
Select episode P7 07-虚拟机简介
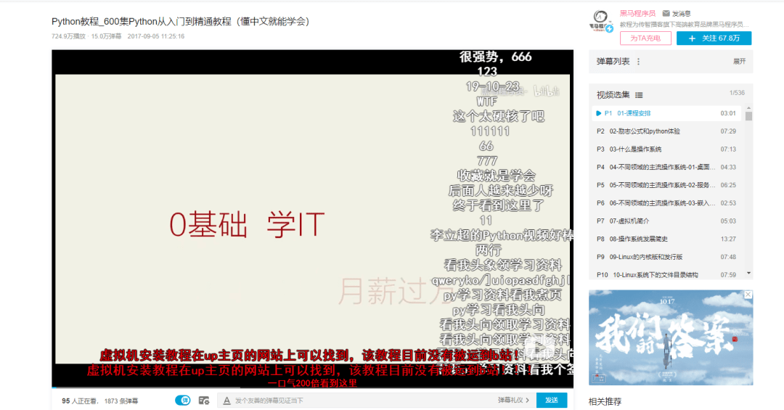tap(666, 221)
